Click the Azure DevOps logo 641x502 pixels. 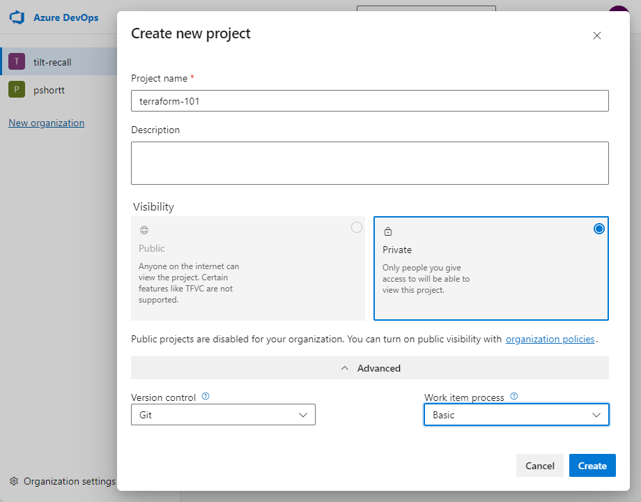15,17
